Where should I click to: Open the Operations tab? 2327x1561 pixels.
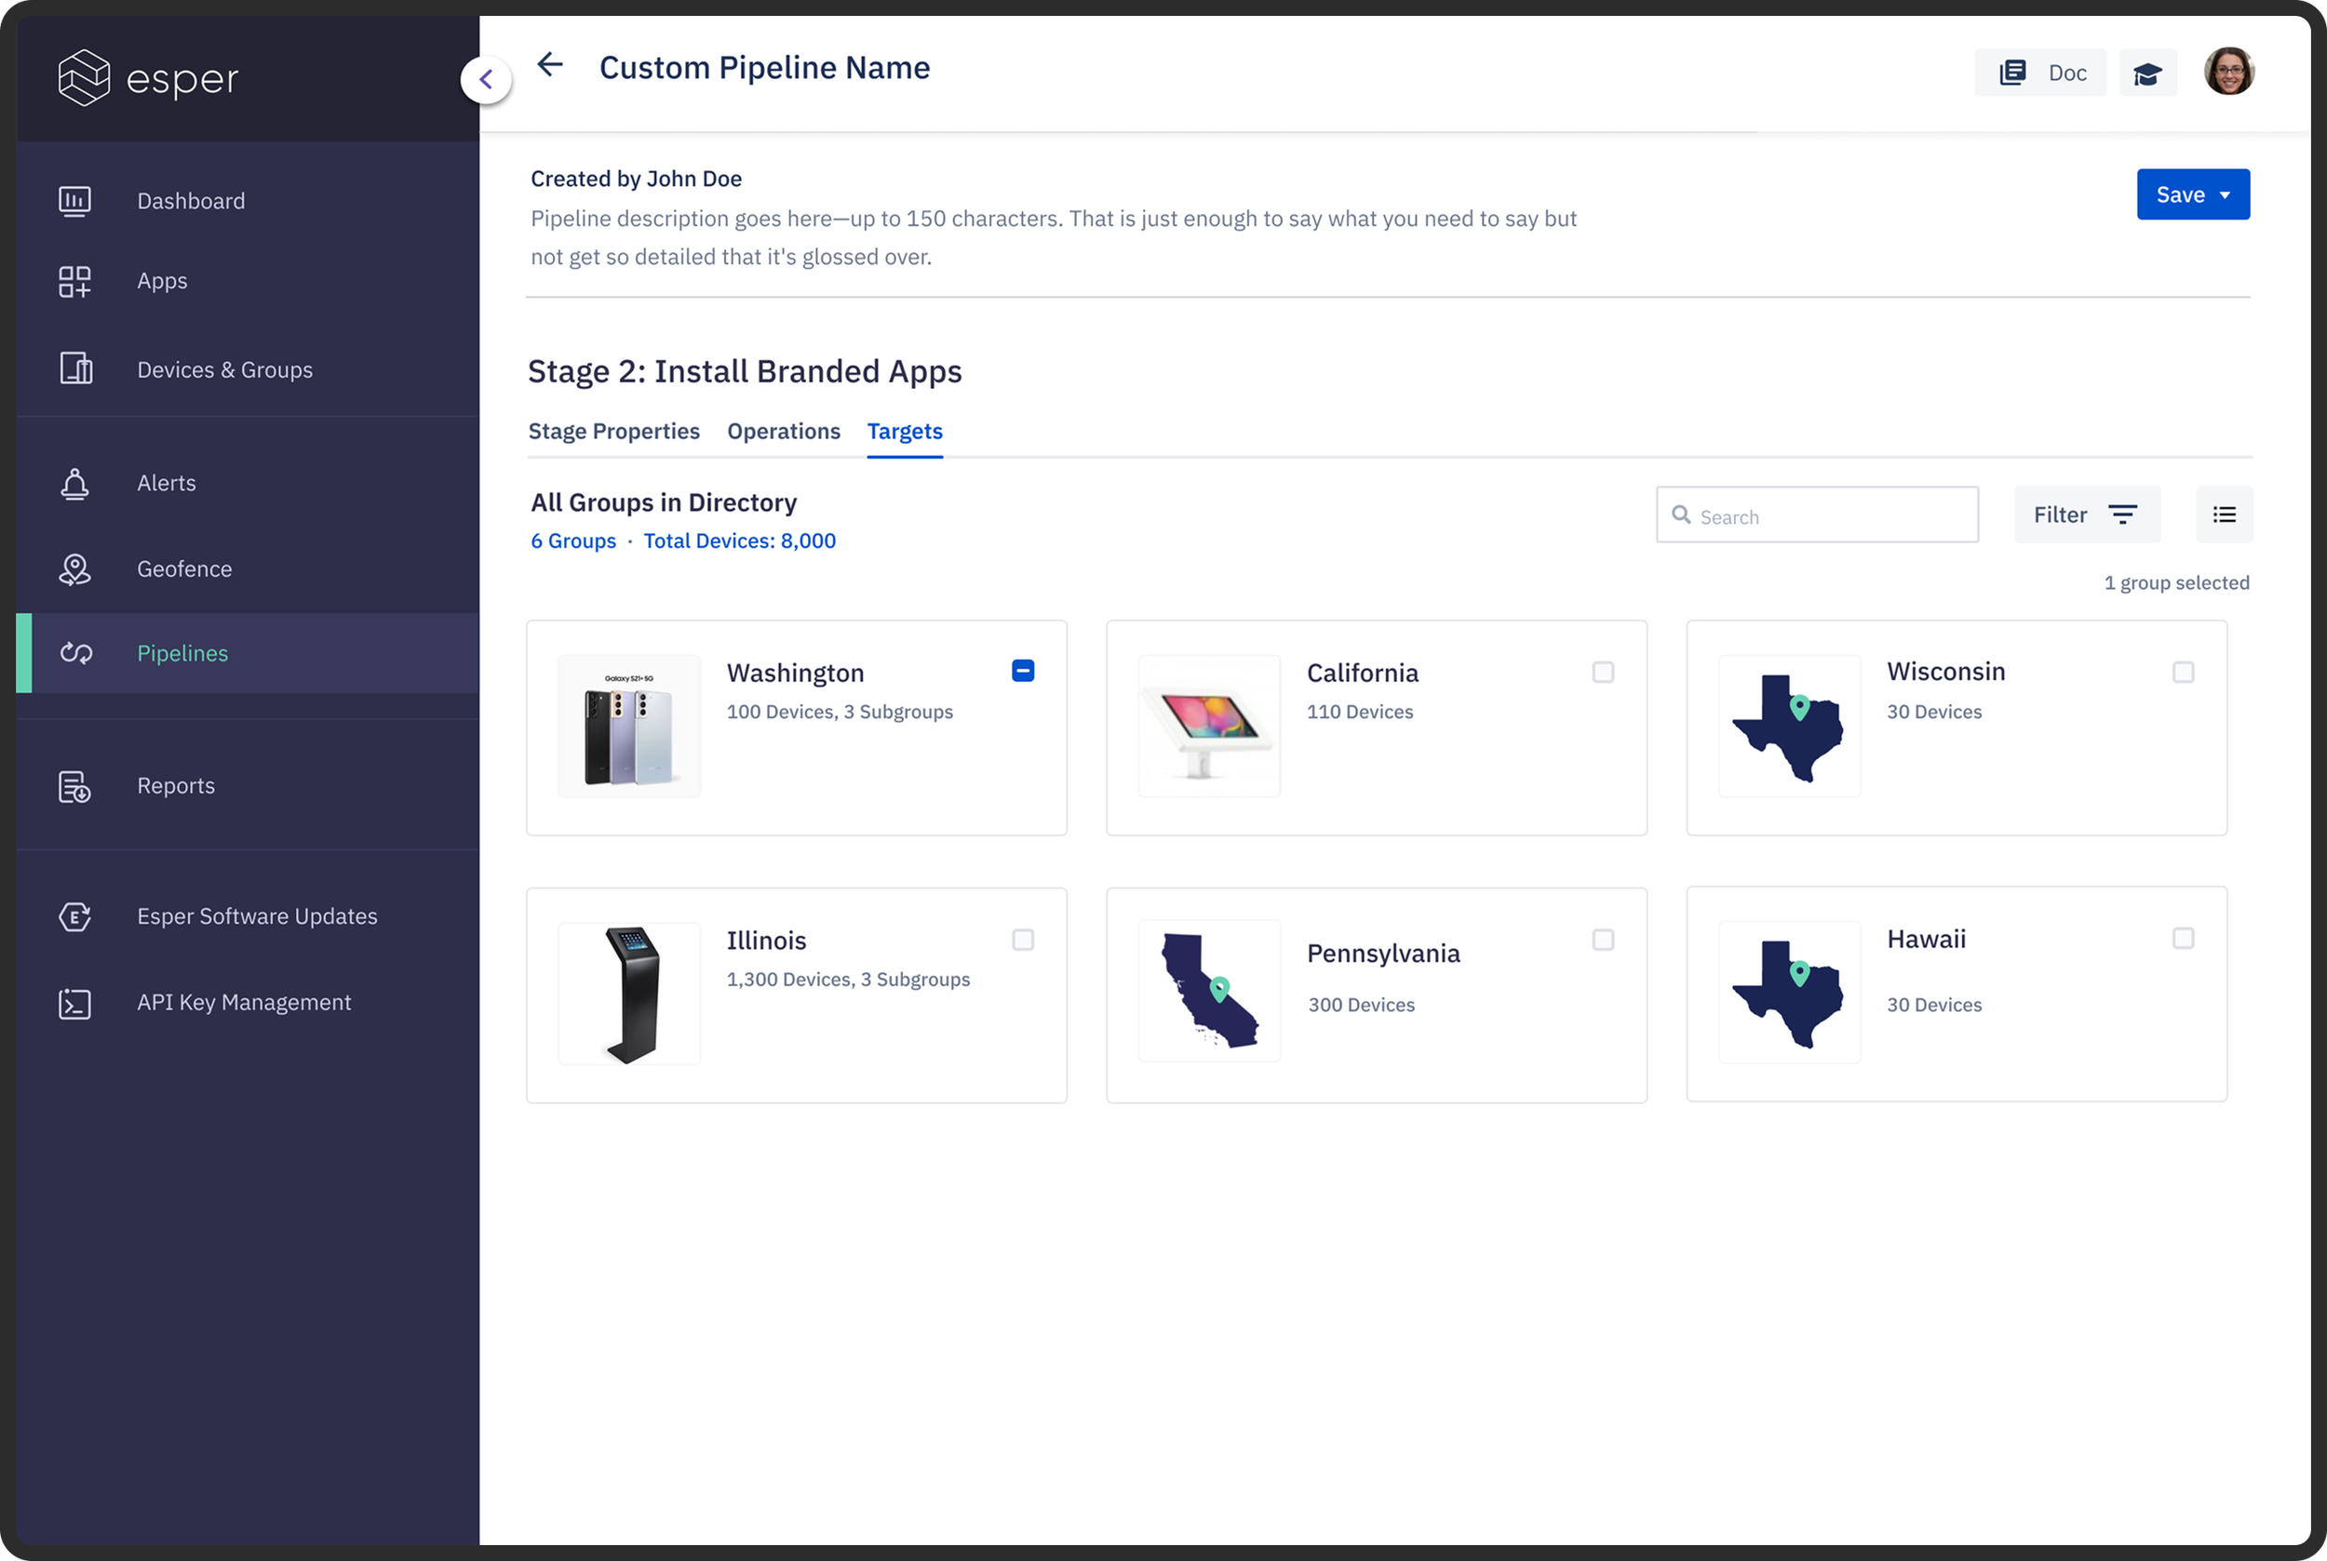click(x=783, y=432)
